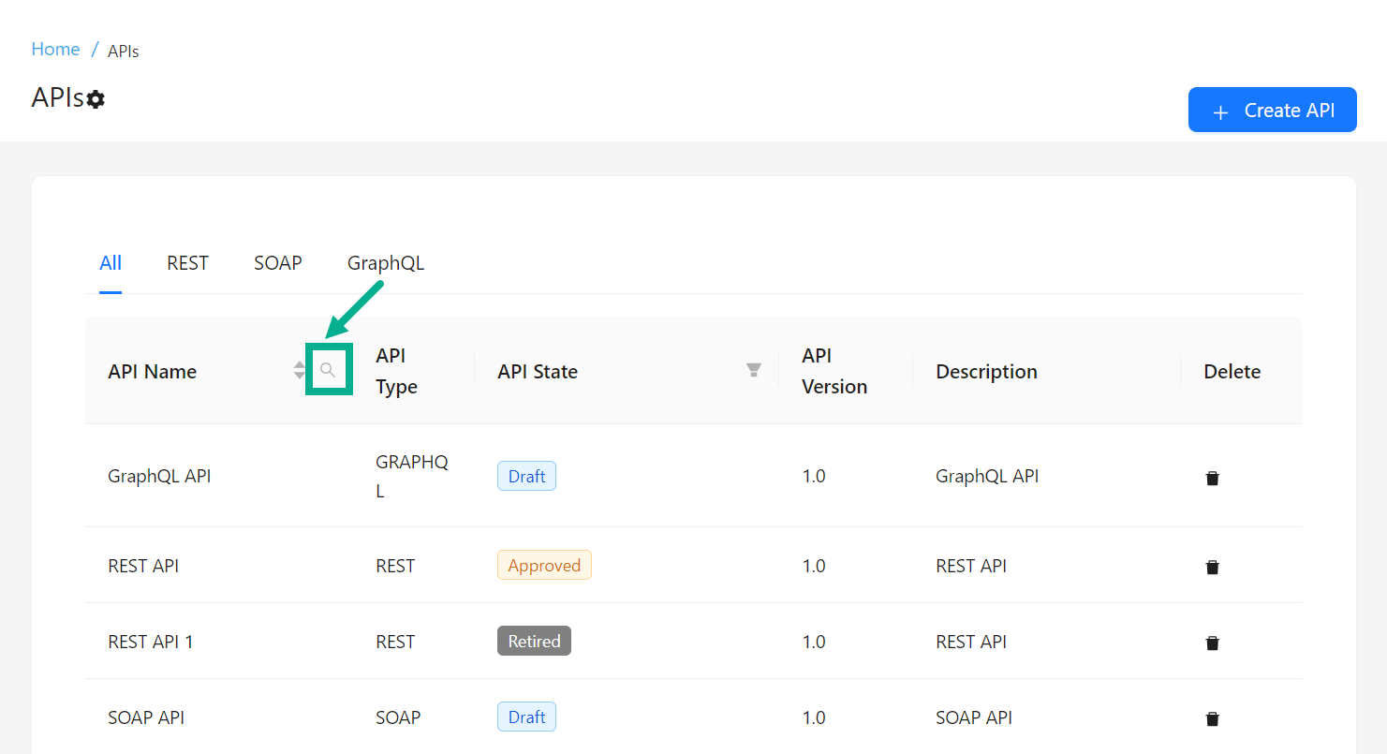This screenshot has height=754, width=1387.
Task: Open the API Name search icon
Action: (328, 371)
